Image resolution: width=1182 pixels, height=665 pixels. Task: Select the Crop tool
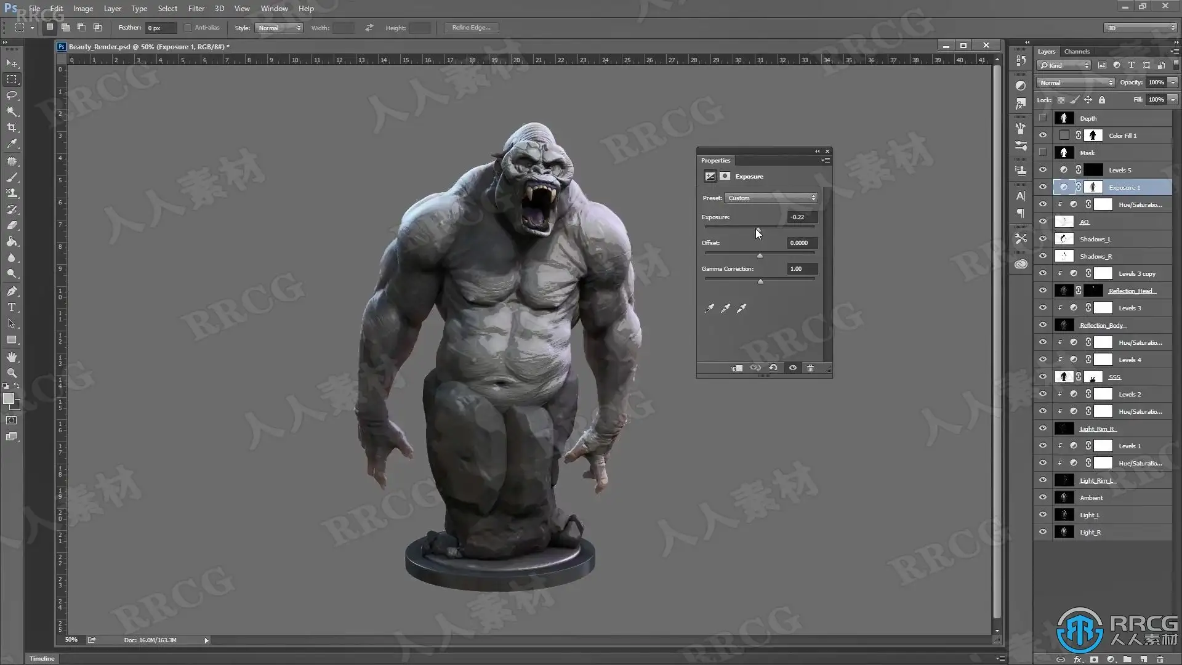click(12, 127)
